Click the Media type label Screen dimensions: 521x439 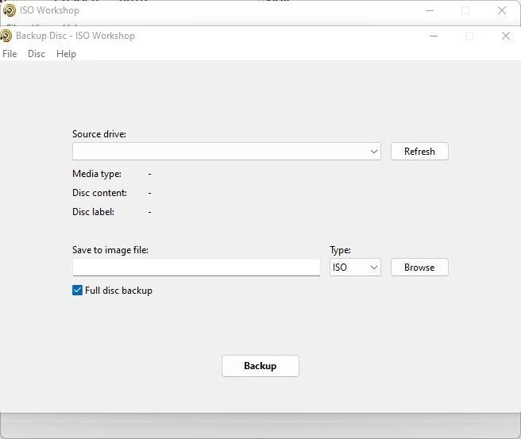97,174
